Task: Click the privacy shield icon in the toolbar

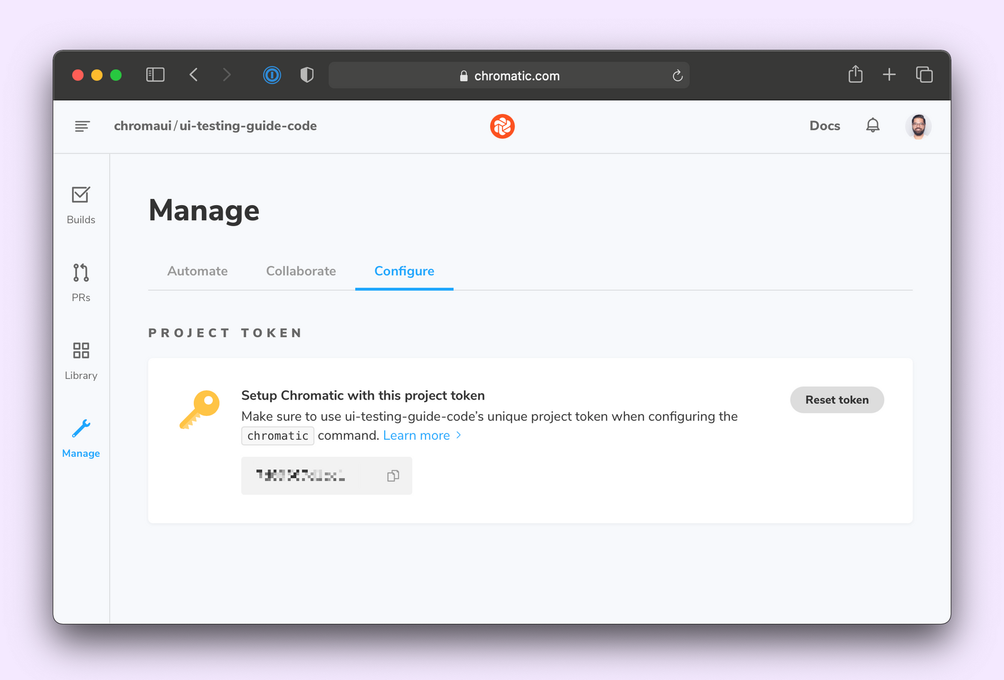Action: (307, 75)
